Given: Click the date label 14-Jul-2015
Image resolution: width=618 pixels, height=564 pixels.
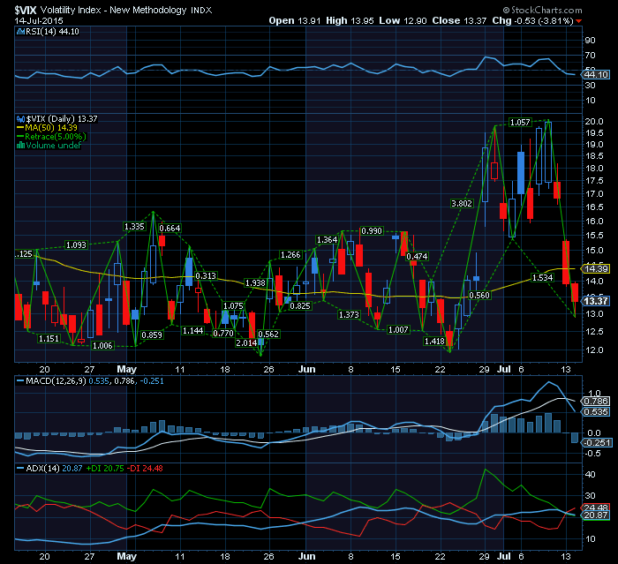Looking at the screenshot, I should click(39, 20).
